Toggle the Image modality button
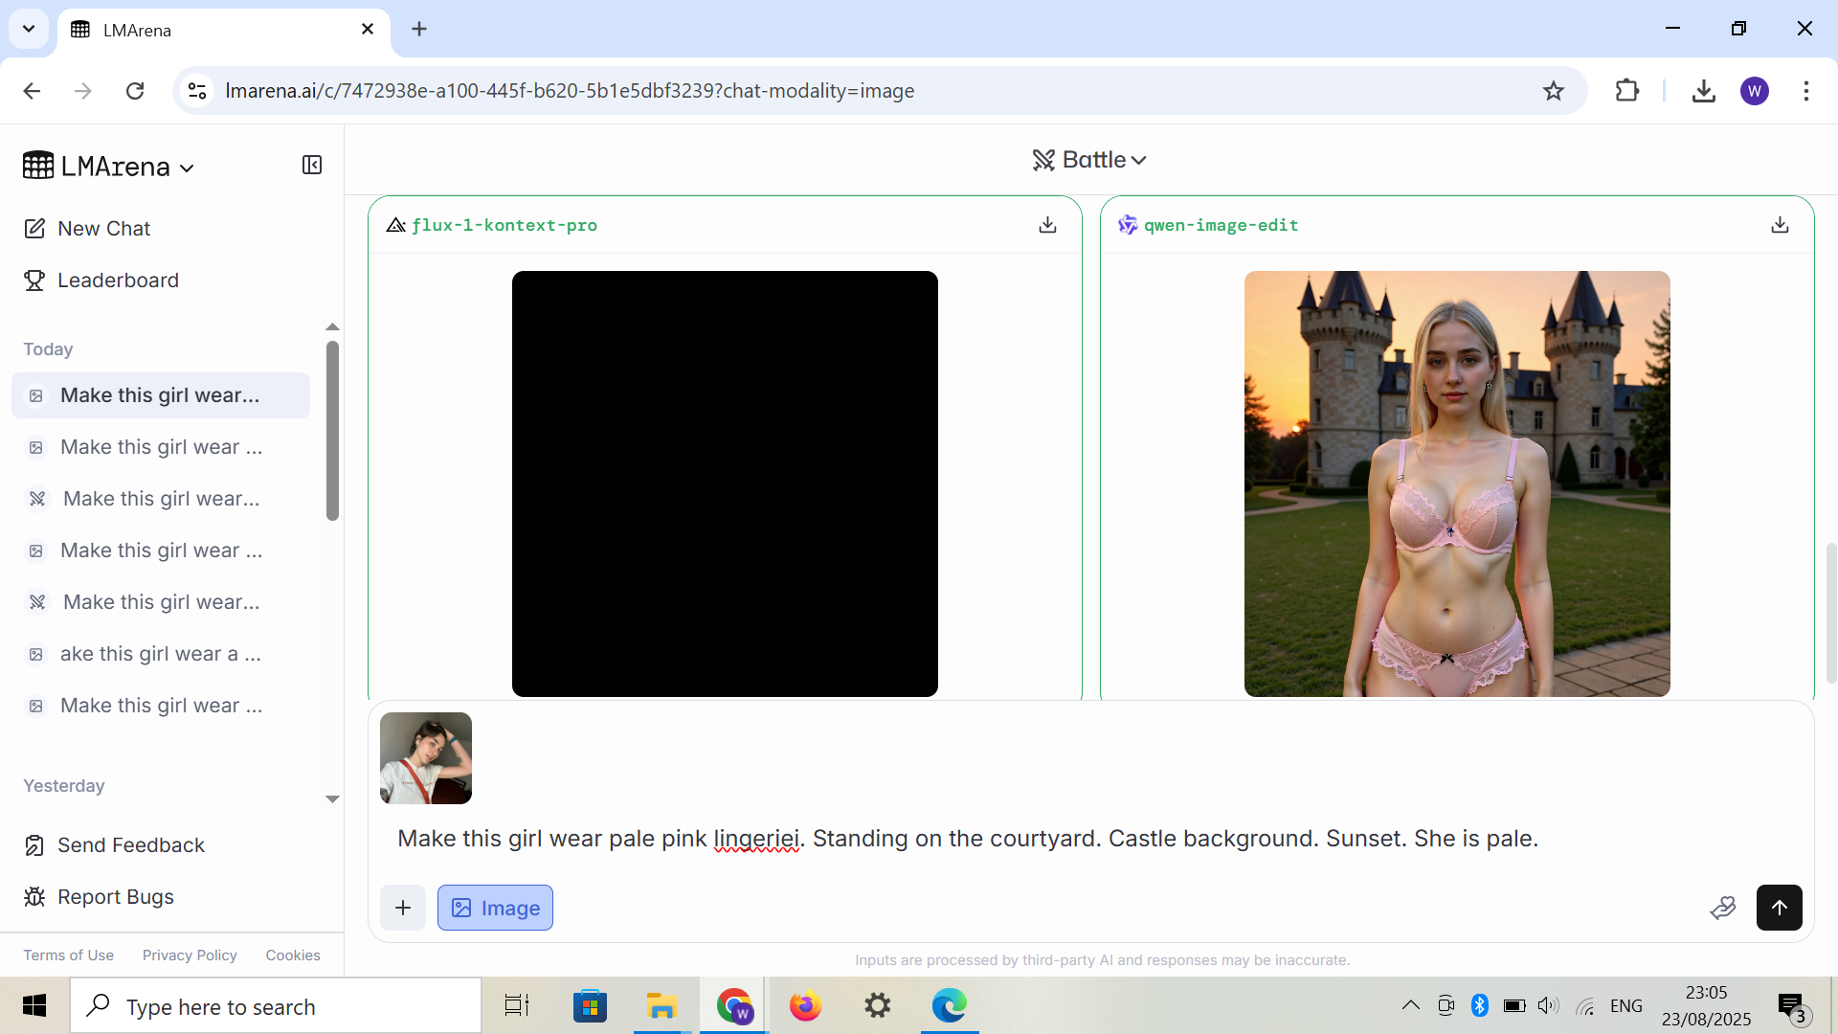This screenshot has height=1034, width=1838. (x=495, y=908)
